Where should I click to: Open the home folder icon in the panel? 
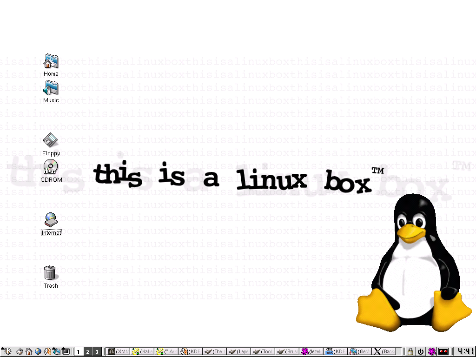pyautogui.click(x=28, y=351)
